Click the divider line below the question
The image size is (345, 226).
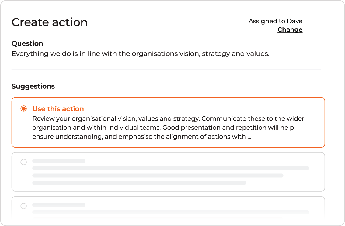(x=166, y=70)
